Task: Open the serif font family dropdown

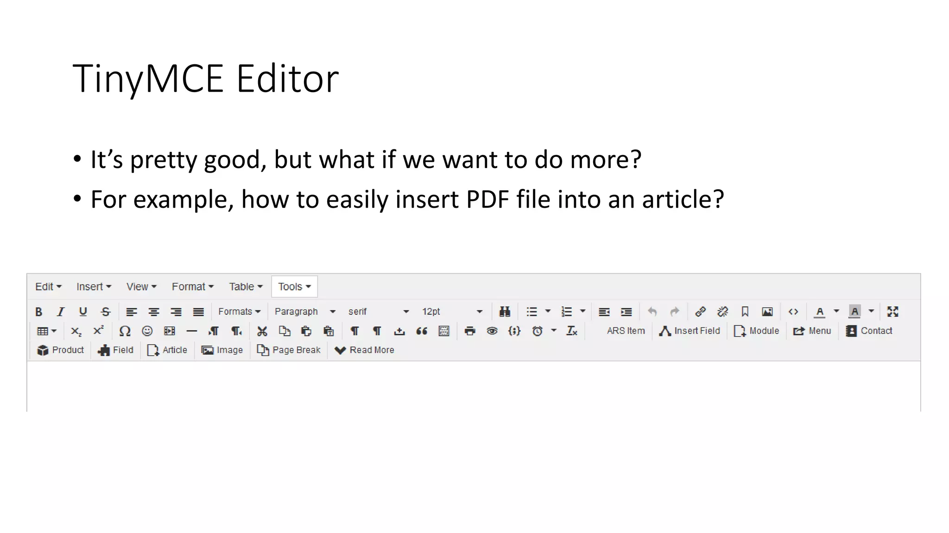Action: (379, 312)
